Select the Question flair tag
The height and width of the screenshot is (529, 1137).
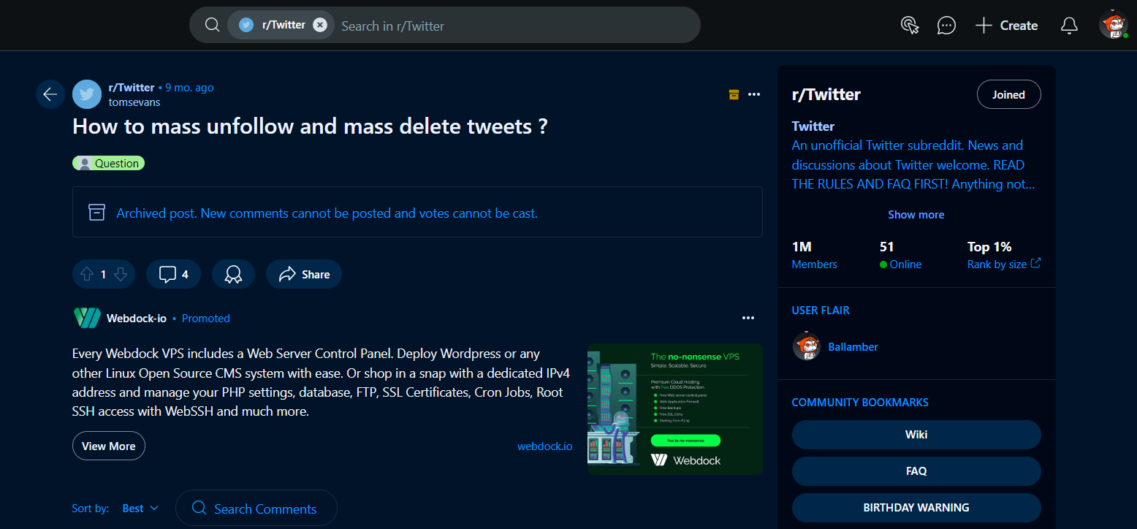(x=108, y=163)
